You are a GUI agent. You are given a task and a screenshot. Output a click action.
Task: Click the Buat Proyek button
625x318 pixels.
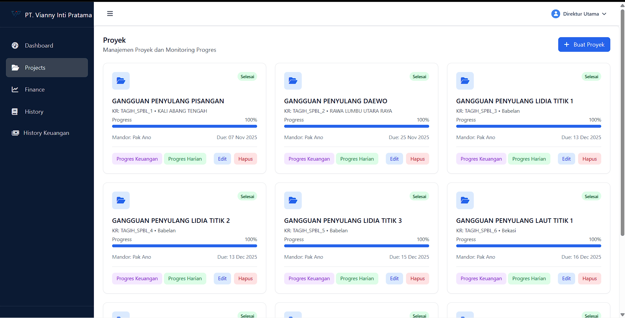pos(584,45)
